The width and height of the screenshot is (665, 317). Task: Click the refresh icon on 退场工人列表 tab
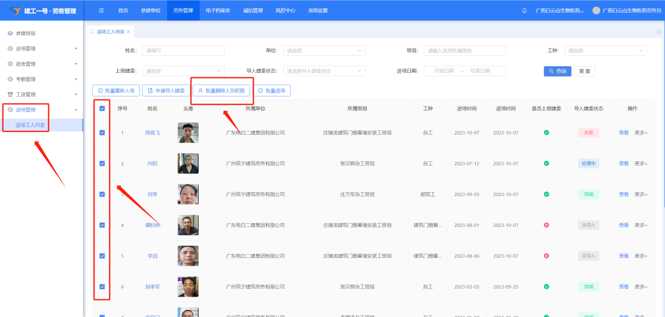[x=92, y=32]
